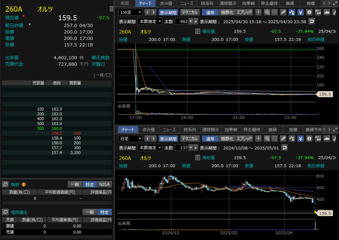Select the NISA account option in 現物 panel

coord(105,184)
